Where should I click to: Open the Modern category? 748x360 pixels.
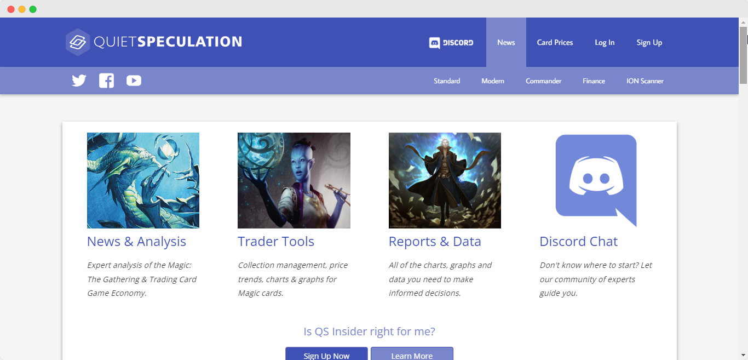click(493, 81)
